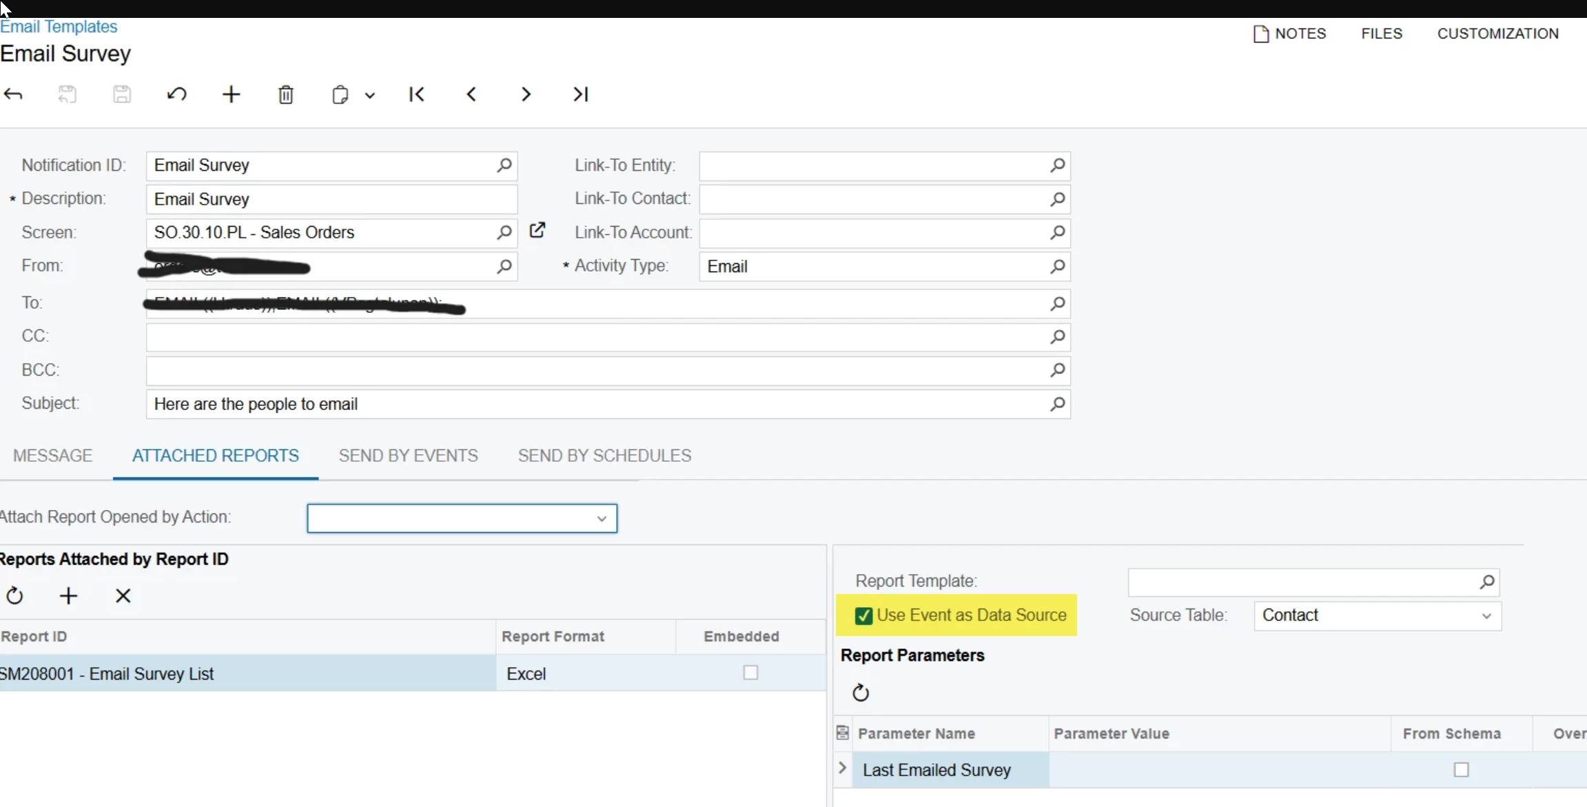
Task: Toggle Embedded checkbox for Email Survey List
Action: (750, 673)
